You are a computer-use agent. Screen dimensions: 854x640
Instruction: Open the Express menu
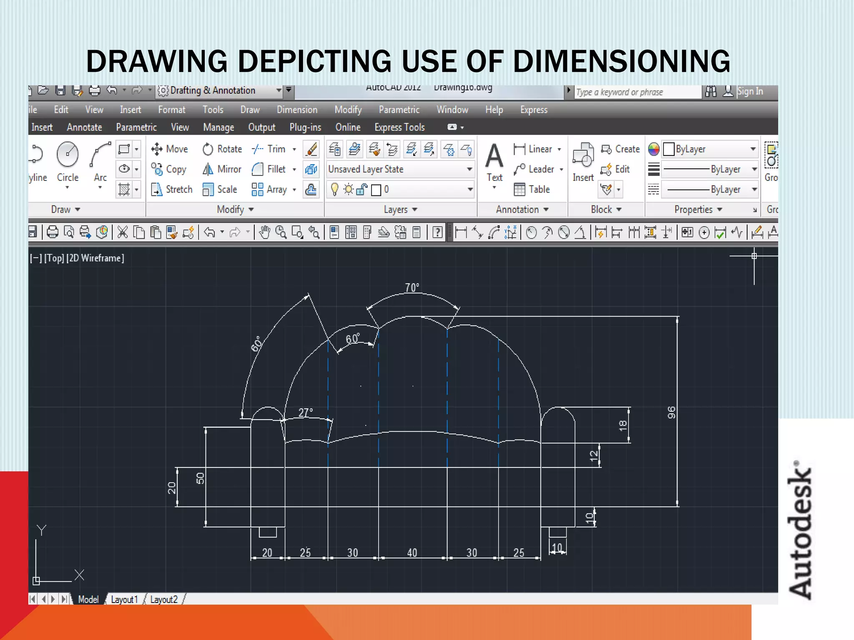point(534,110)
